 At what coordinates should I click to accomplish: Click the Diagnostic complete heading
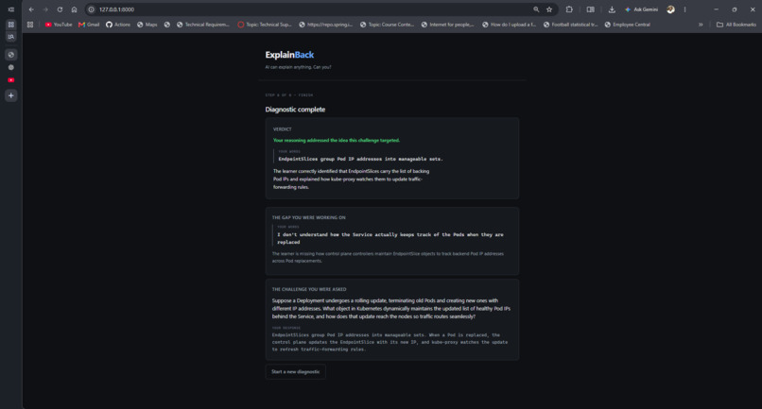(x=295, y=110)
